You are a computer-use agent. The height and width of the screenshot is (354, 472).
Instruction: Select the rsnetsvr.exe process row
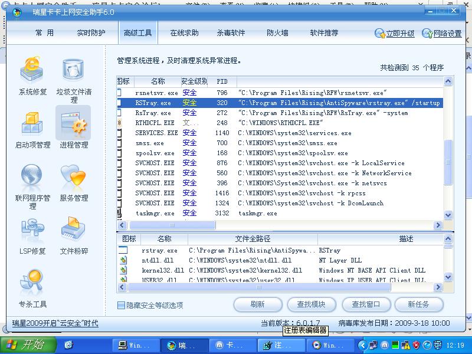coord(280,93)
